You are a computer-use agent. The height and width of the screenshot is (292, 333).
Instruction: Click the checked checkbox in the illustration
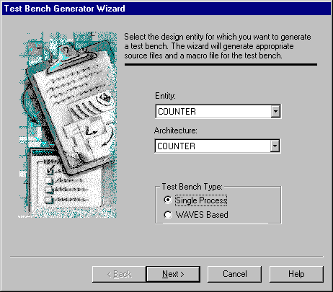50,170
